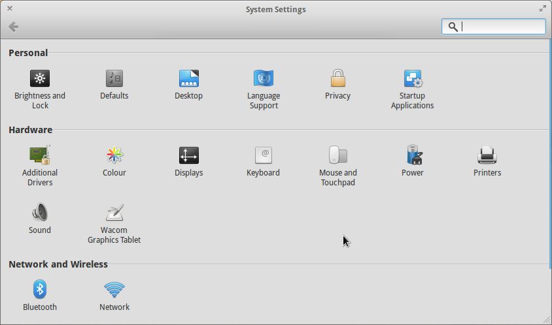Open Wacom Graphics Tablet settings
552x325 pixels.
[x=114, y=213]
